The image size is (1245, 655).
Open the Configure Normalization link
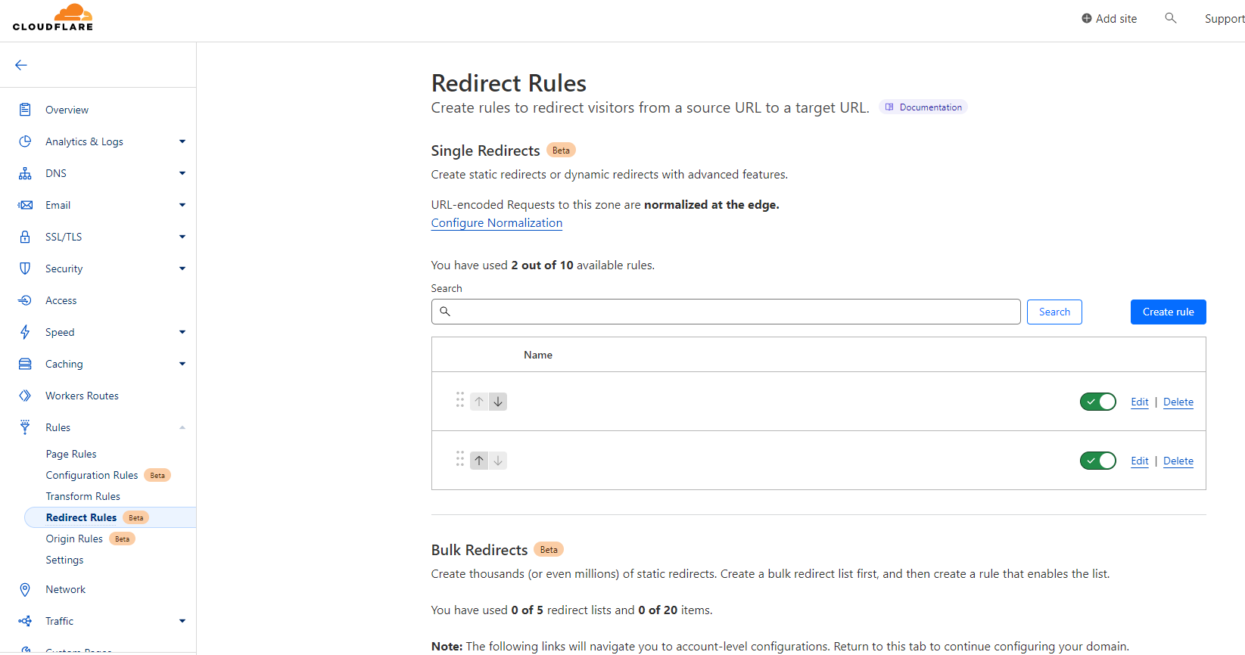[496, 223]
